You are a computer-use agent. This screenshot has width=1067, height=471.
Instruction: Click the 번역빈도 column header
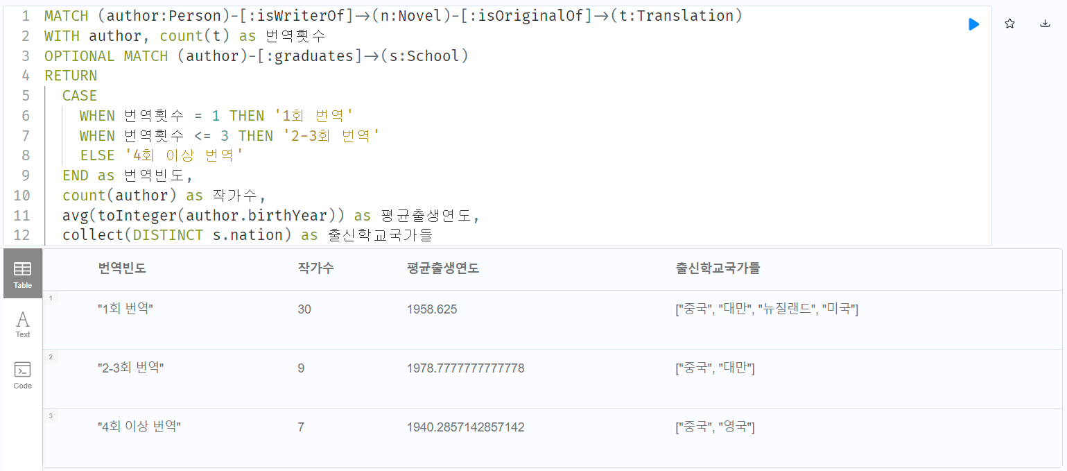(122, 269)
